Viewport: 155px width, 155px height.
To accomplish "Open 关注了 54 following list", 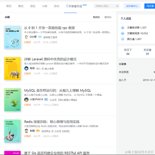I will [128, 52].
